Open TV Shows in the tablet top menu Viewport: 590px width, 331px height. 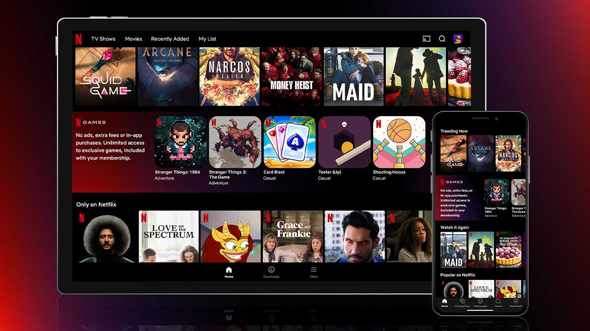(x=103, y=39)
